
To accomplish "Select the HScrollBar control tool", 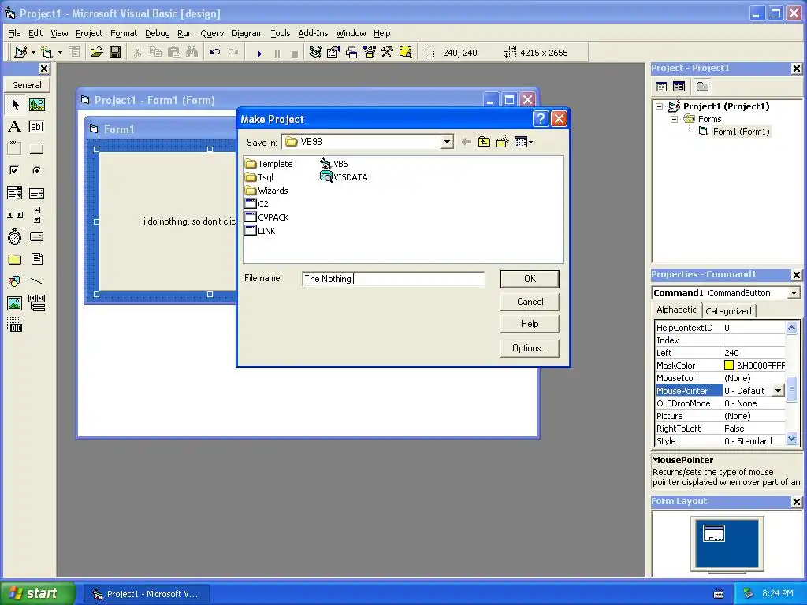I will coord(15,215).
